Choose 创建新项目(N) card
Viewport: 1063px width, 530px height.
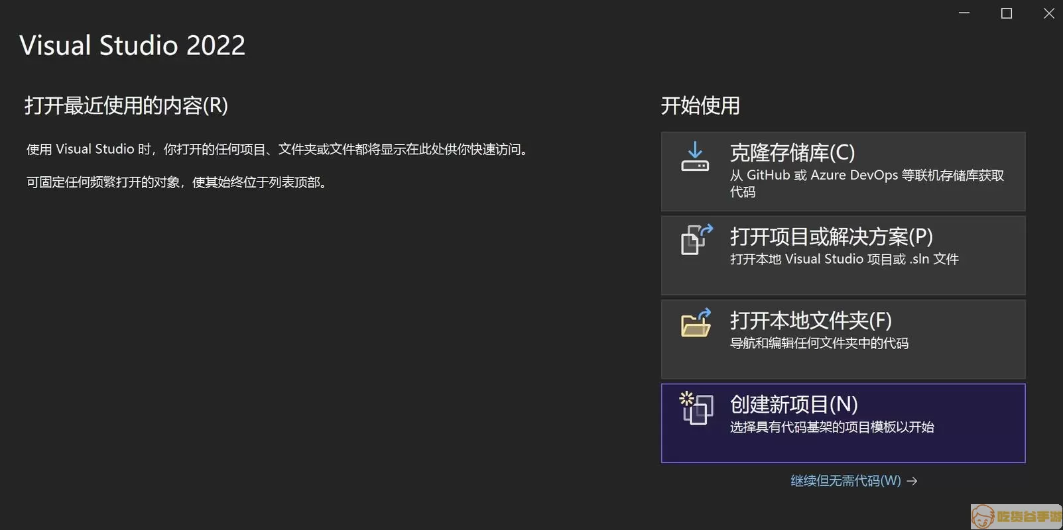[843, 423]
